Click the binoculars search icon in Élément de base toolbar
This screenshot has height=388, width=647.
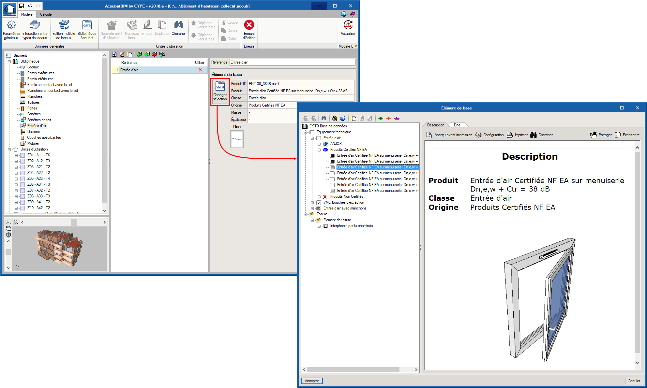click(x=324, y=118)
